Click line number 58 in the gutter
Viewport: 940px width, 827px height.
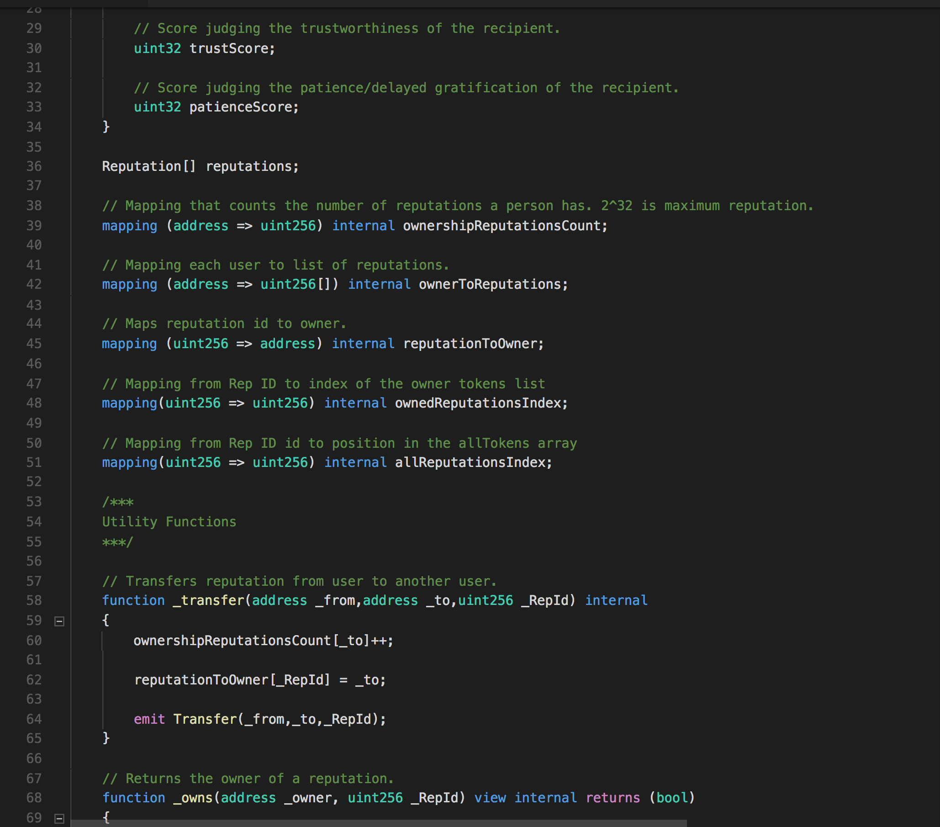click(x=34, y=600)
